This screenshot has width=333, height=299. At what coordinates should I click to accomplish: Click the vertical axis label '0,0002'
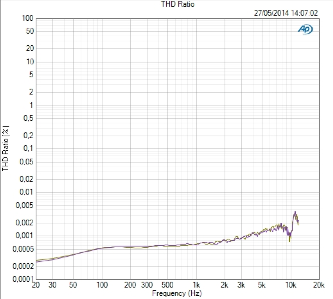coord(23,266)
